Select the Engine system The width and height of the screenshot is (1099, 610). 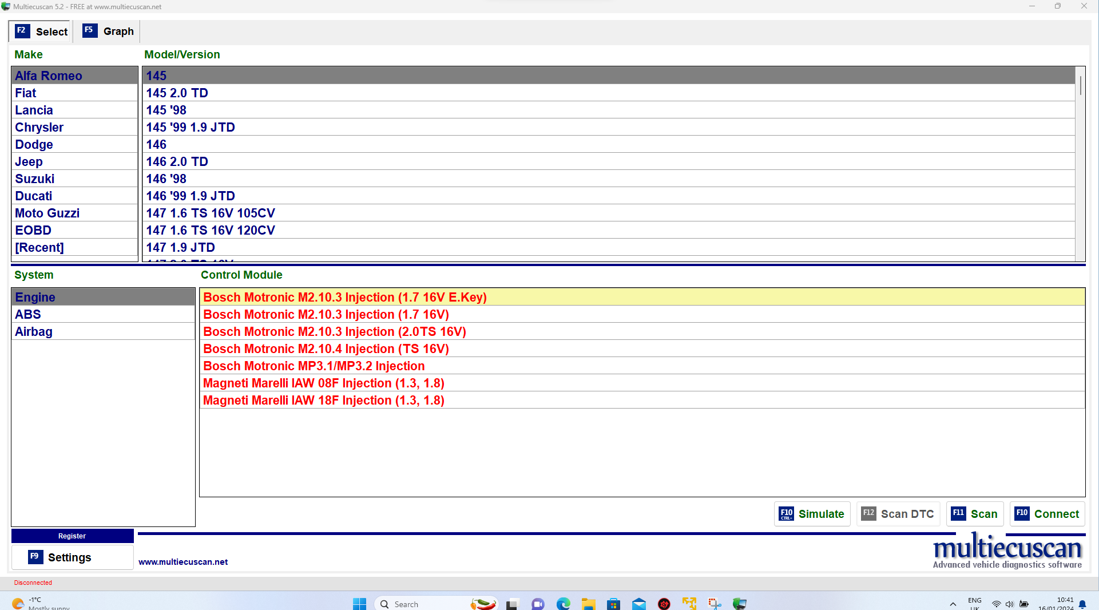[103, 297]
